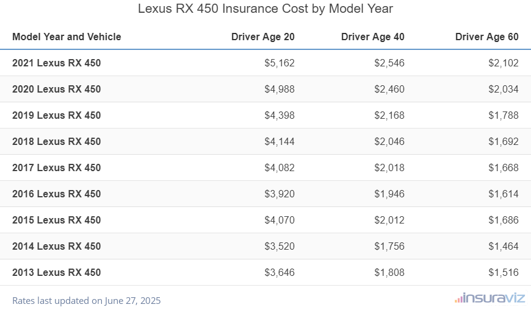This screenshot has width=531, height=310.
Task: Click the $2,460 value in the 2020 row
Action: [x=389, y=89]
